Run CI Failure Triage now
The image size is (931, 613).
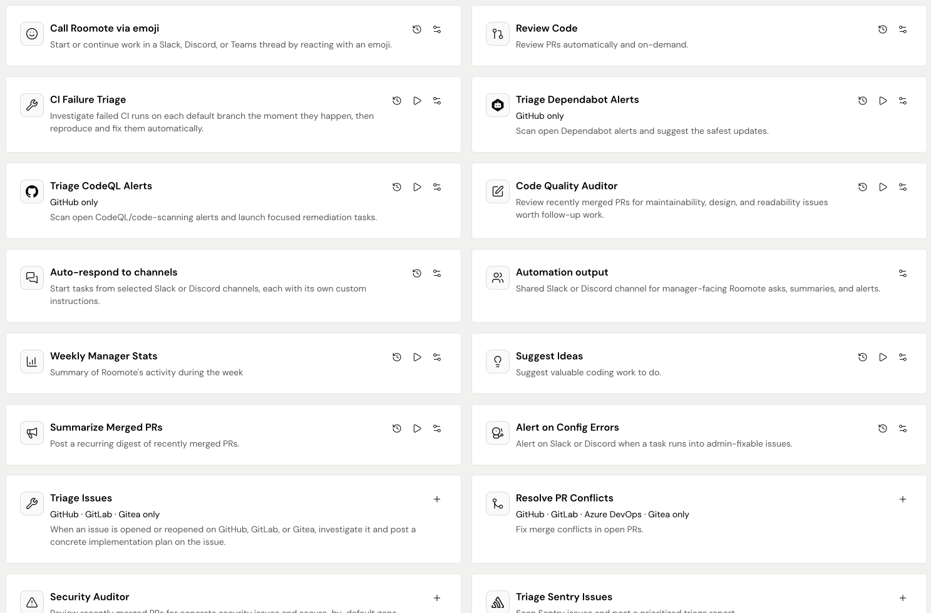point(417,101)
